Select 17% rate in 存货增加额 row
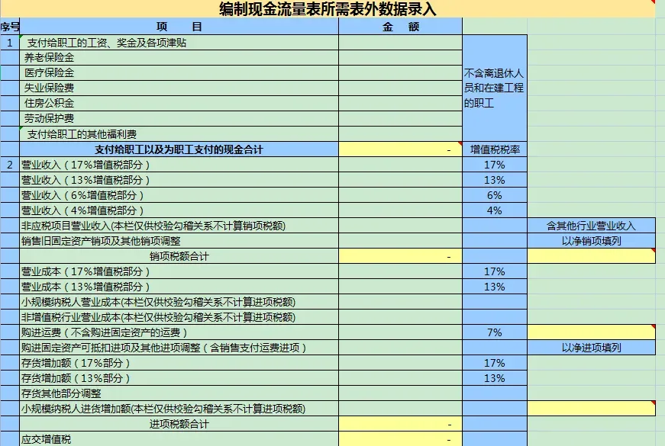The height and width of the screenshot is (446, 665). click(x=495, y=363)
